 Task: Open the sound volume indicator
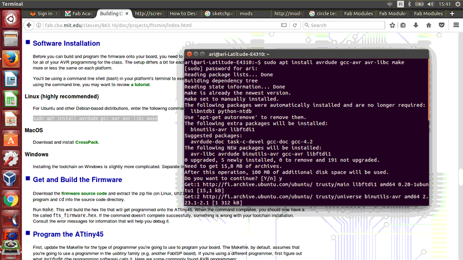[431, 4]
